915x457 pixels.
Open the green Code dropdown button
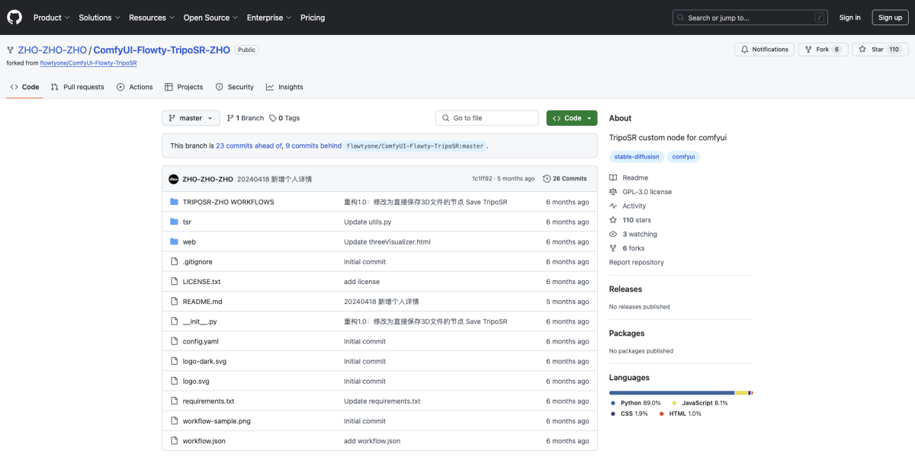tap(571, 118)
